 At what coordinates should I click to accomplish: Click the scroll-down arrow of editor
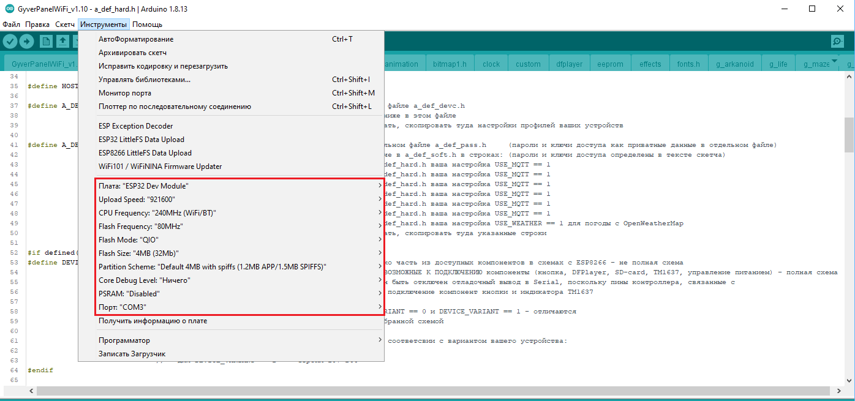coord(849,380)
